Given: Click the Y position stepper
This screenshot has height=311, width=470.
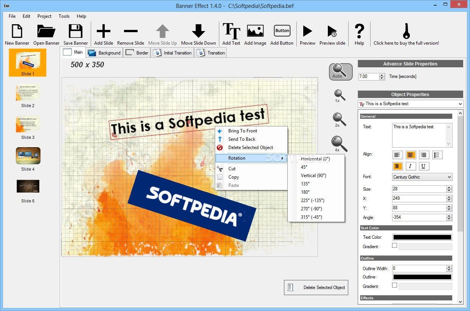Looking at the screenshot, I should point(449,208).
